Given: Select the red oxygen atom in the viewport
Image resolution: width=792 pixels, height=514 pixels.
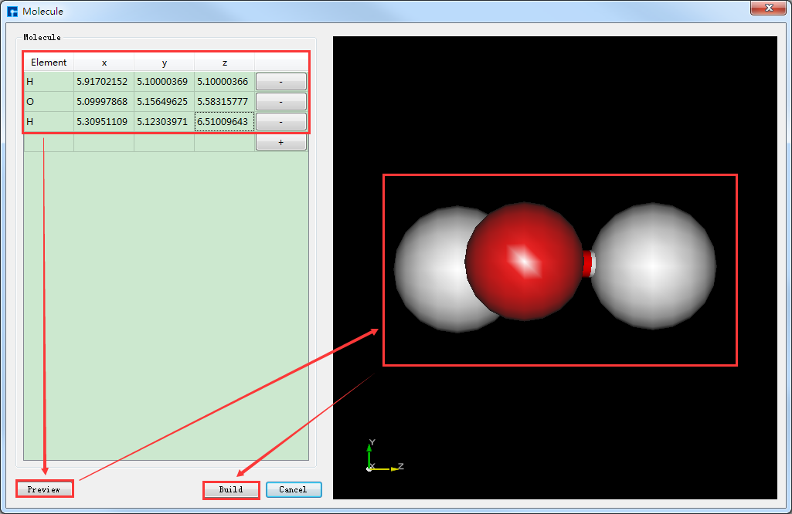Looking at the screenshot, I should (522, 262).
